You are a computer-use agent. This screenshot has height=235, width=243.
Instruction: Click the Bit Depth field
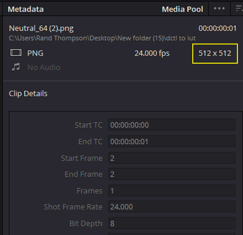[172, 223]
